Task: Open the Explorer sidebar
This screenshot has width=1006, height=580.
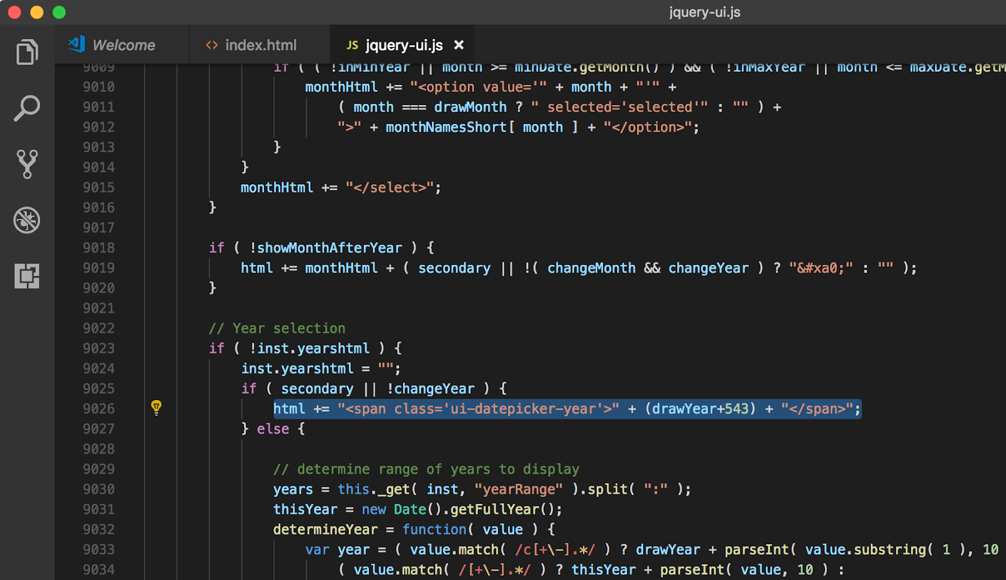Action: pos(26,52)
